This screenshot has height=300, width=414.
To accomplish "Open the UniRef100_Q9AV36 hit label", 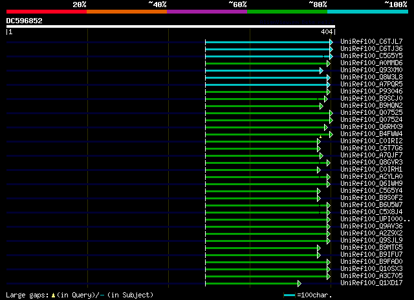I will pyautogui.click(x=371, y=226).
